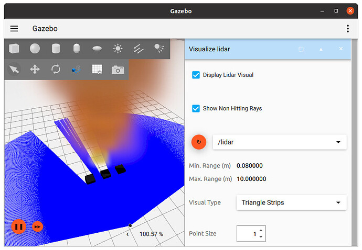Insert an ellipsoid shape

pos(97,49)
